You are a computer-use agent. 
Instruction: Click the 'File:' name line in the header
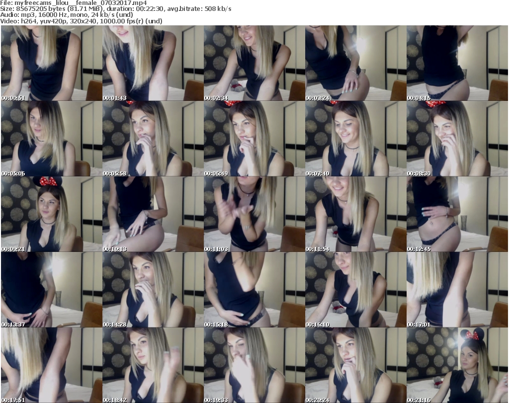pos(74,3)
